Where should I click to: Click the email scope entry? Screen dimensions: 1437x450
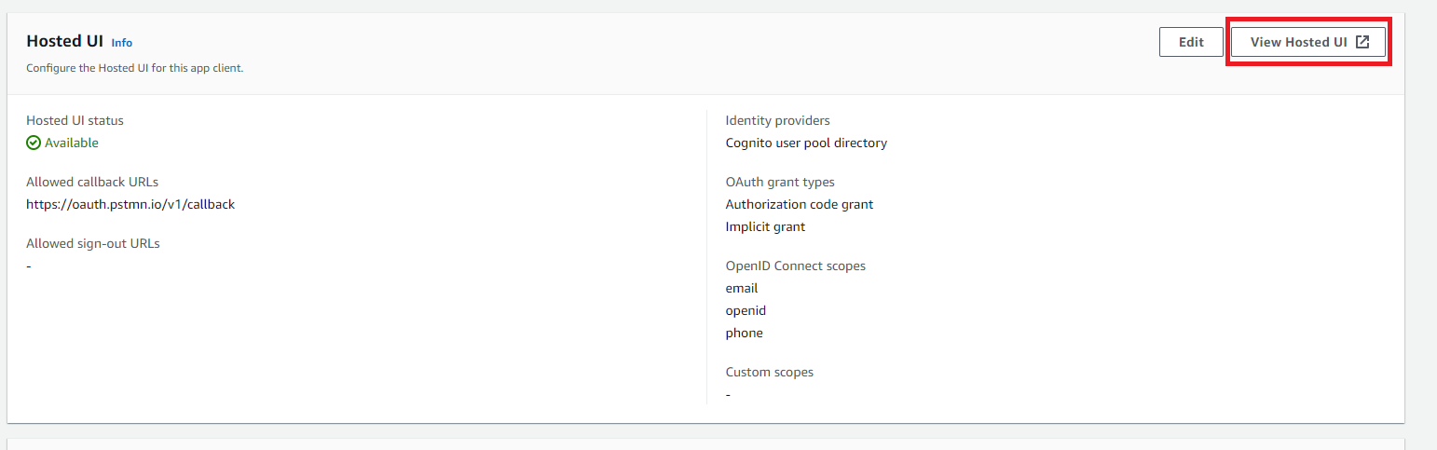[742, 288]
